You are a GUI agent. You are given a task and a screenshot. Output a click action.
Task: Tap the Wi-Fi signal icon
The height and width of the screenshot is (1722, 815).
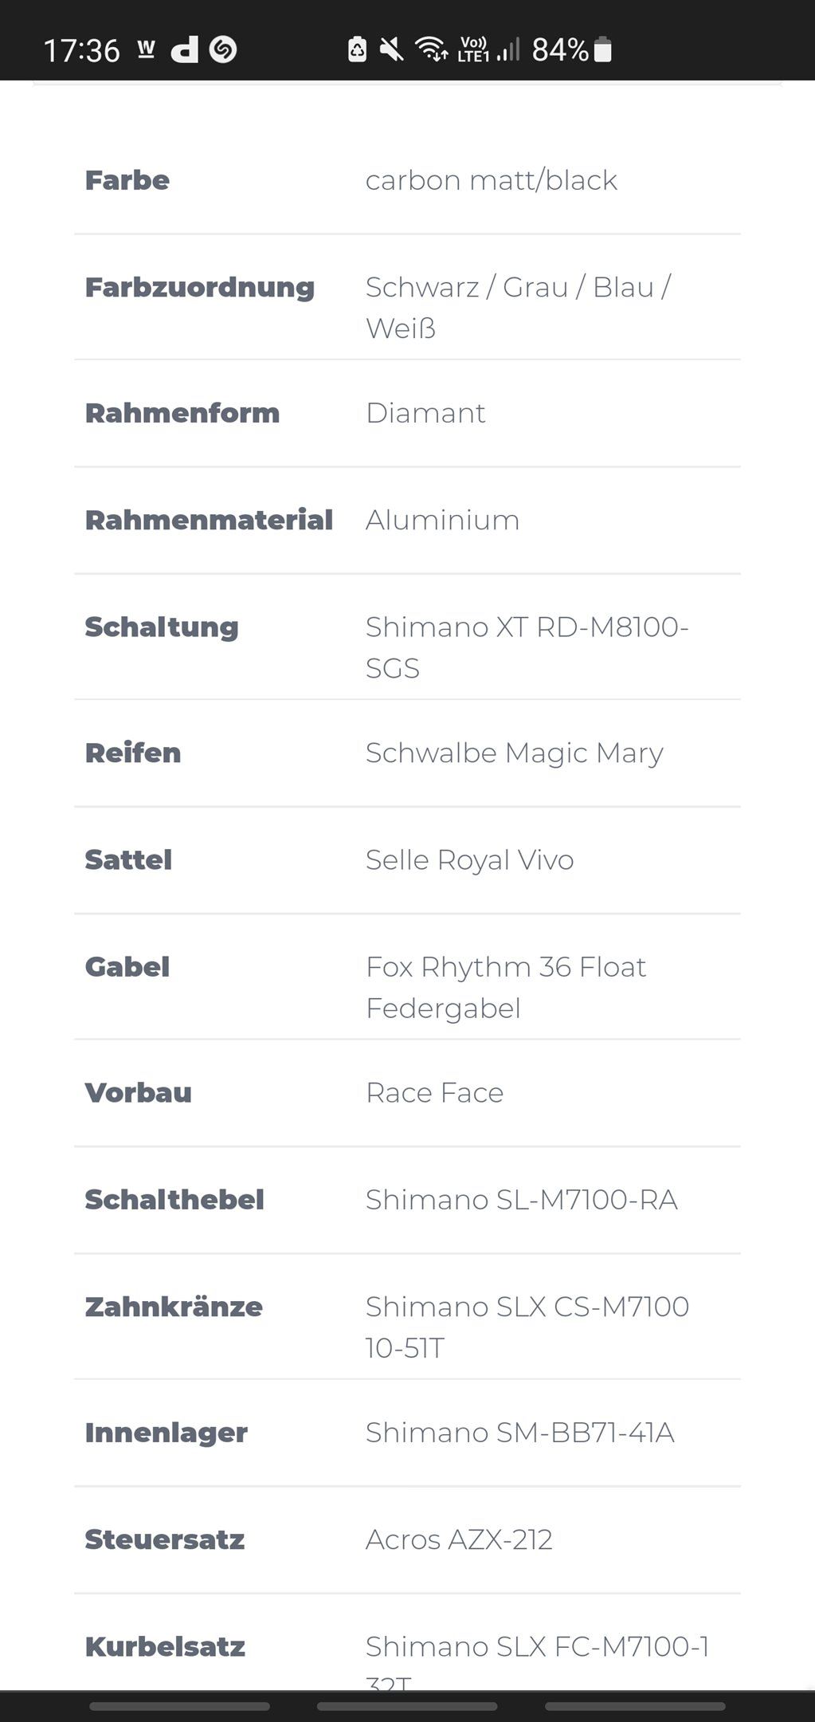[432, 49]
